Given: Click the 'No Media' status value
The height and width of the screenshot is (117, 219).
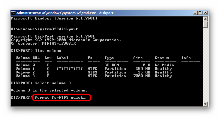Looking at the screenshot, I should (164, 65).
